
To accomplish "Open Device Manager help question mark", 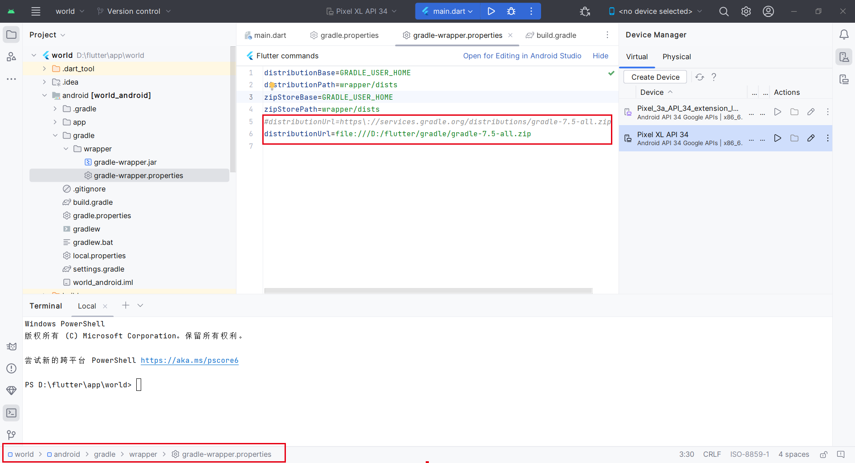I will 714,77.
